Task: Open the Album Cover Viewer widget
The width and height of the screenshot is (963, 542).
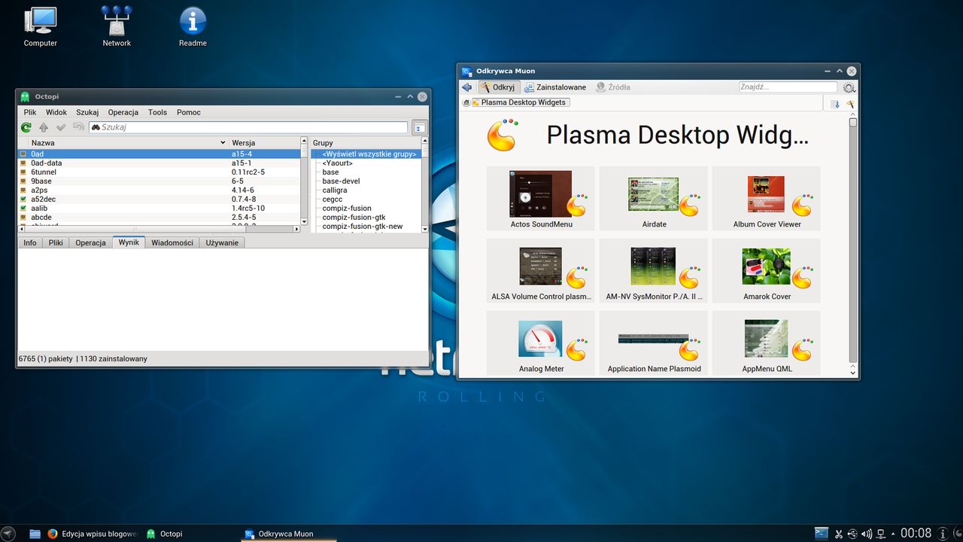Action: point(767,199)
